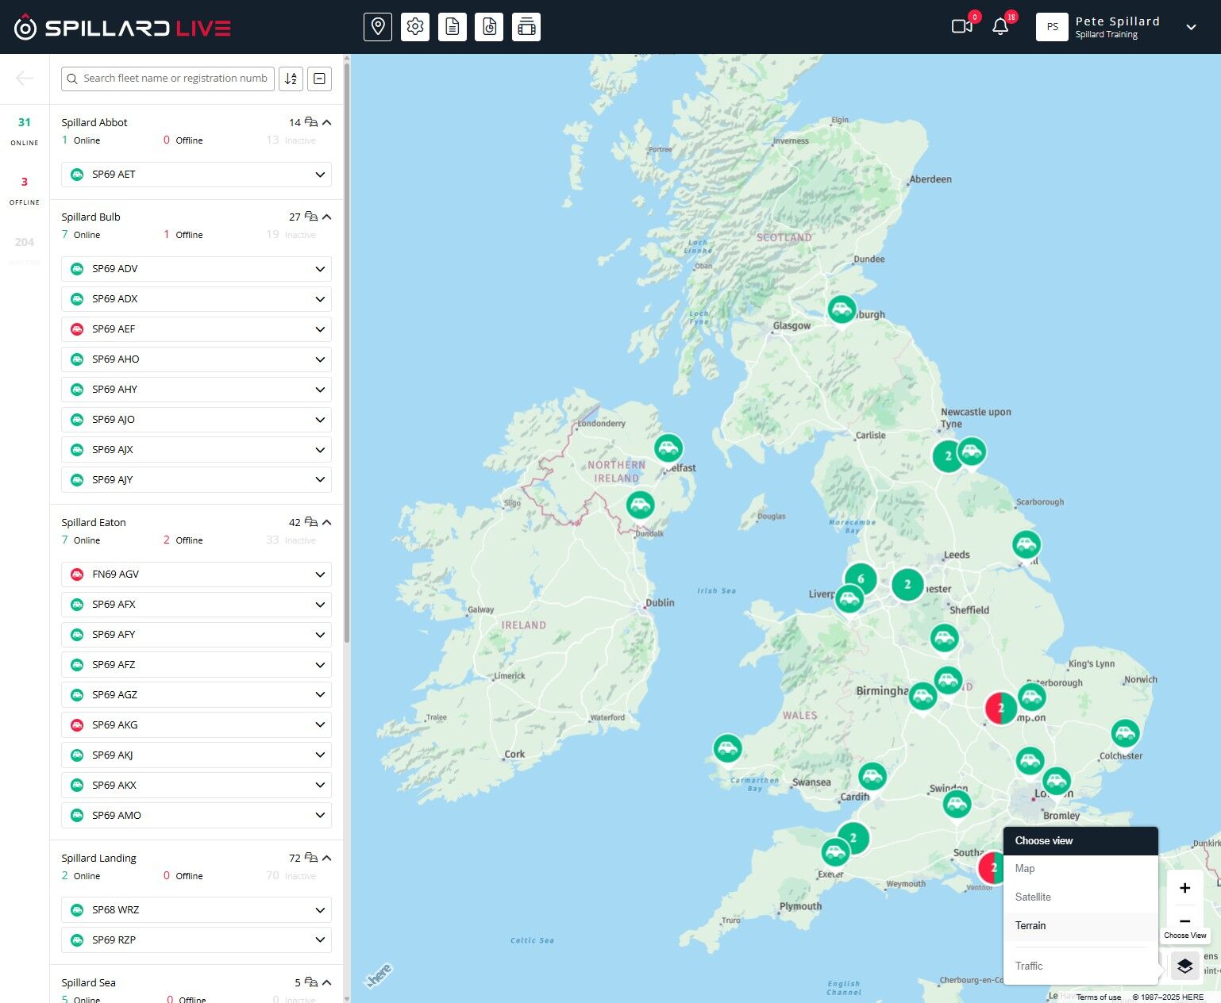Click the back arrow above the status counters
Screen dimensions: 1221x1003
click(x=25, y=78)
